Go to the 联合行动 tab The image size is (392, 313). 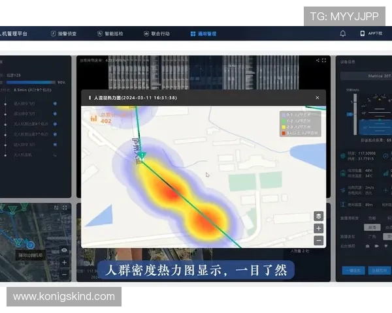click(157, 34)
